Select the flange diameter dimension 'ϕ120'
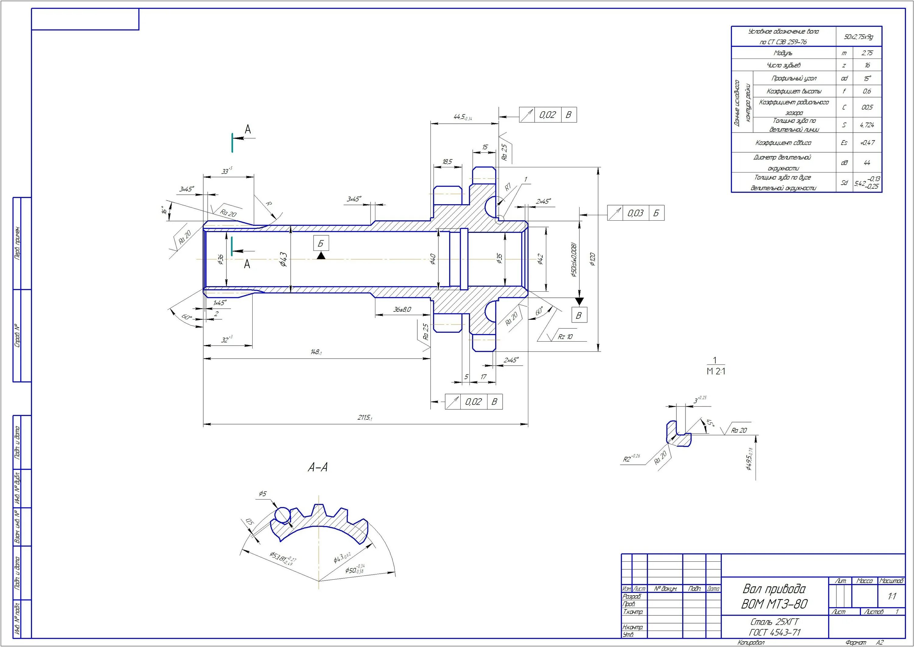 [592, 259]
